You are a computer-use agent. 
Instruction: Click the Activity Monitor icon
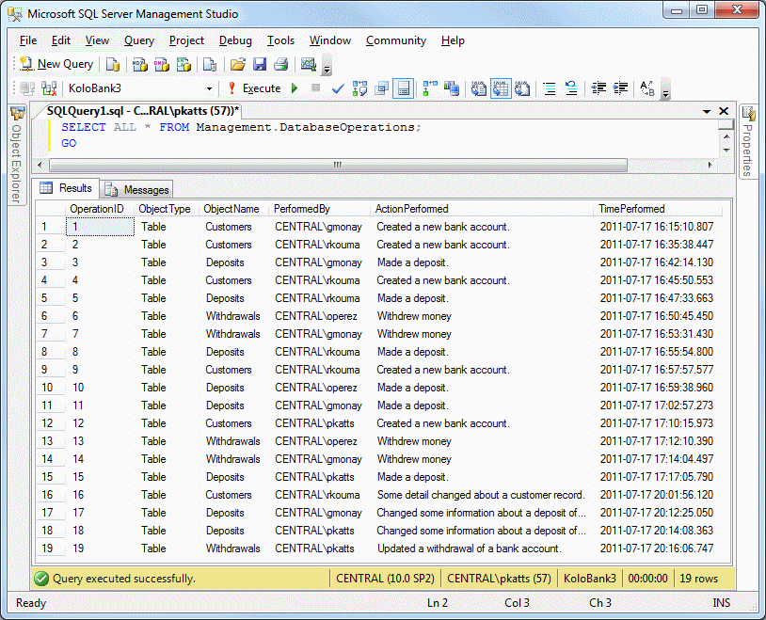point(309,65)
